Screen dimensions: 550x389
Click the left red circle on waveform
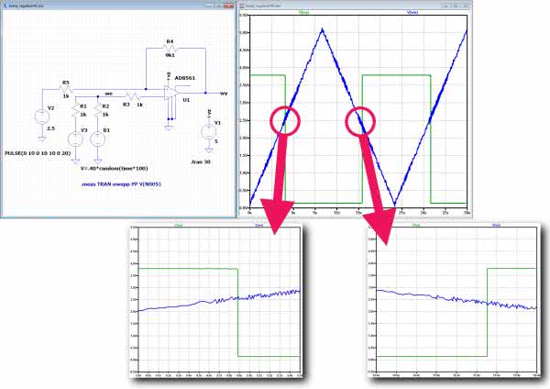click(x=285, y=120)
